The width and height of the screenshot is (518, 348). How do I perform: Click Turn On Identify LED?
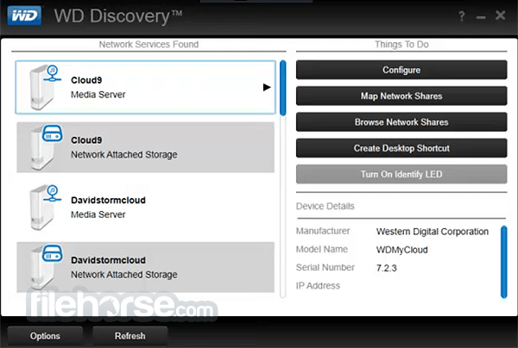[401, 174]
